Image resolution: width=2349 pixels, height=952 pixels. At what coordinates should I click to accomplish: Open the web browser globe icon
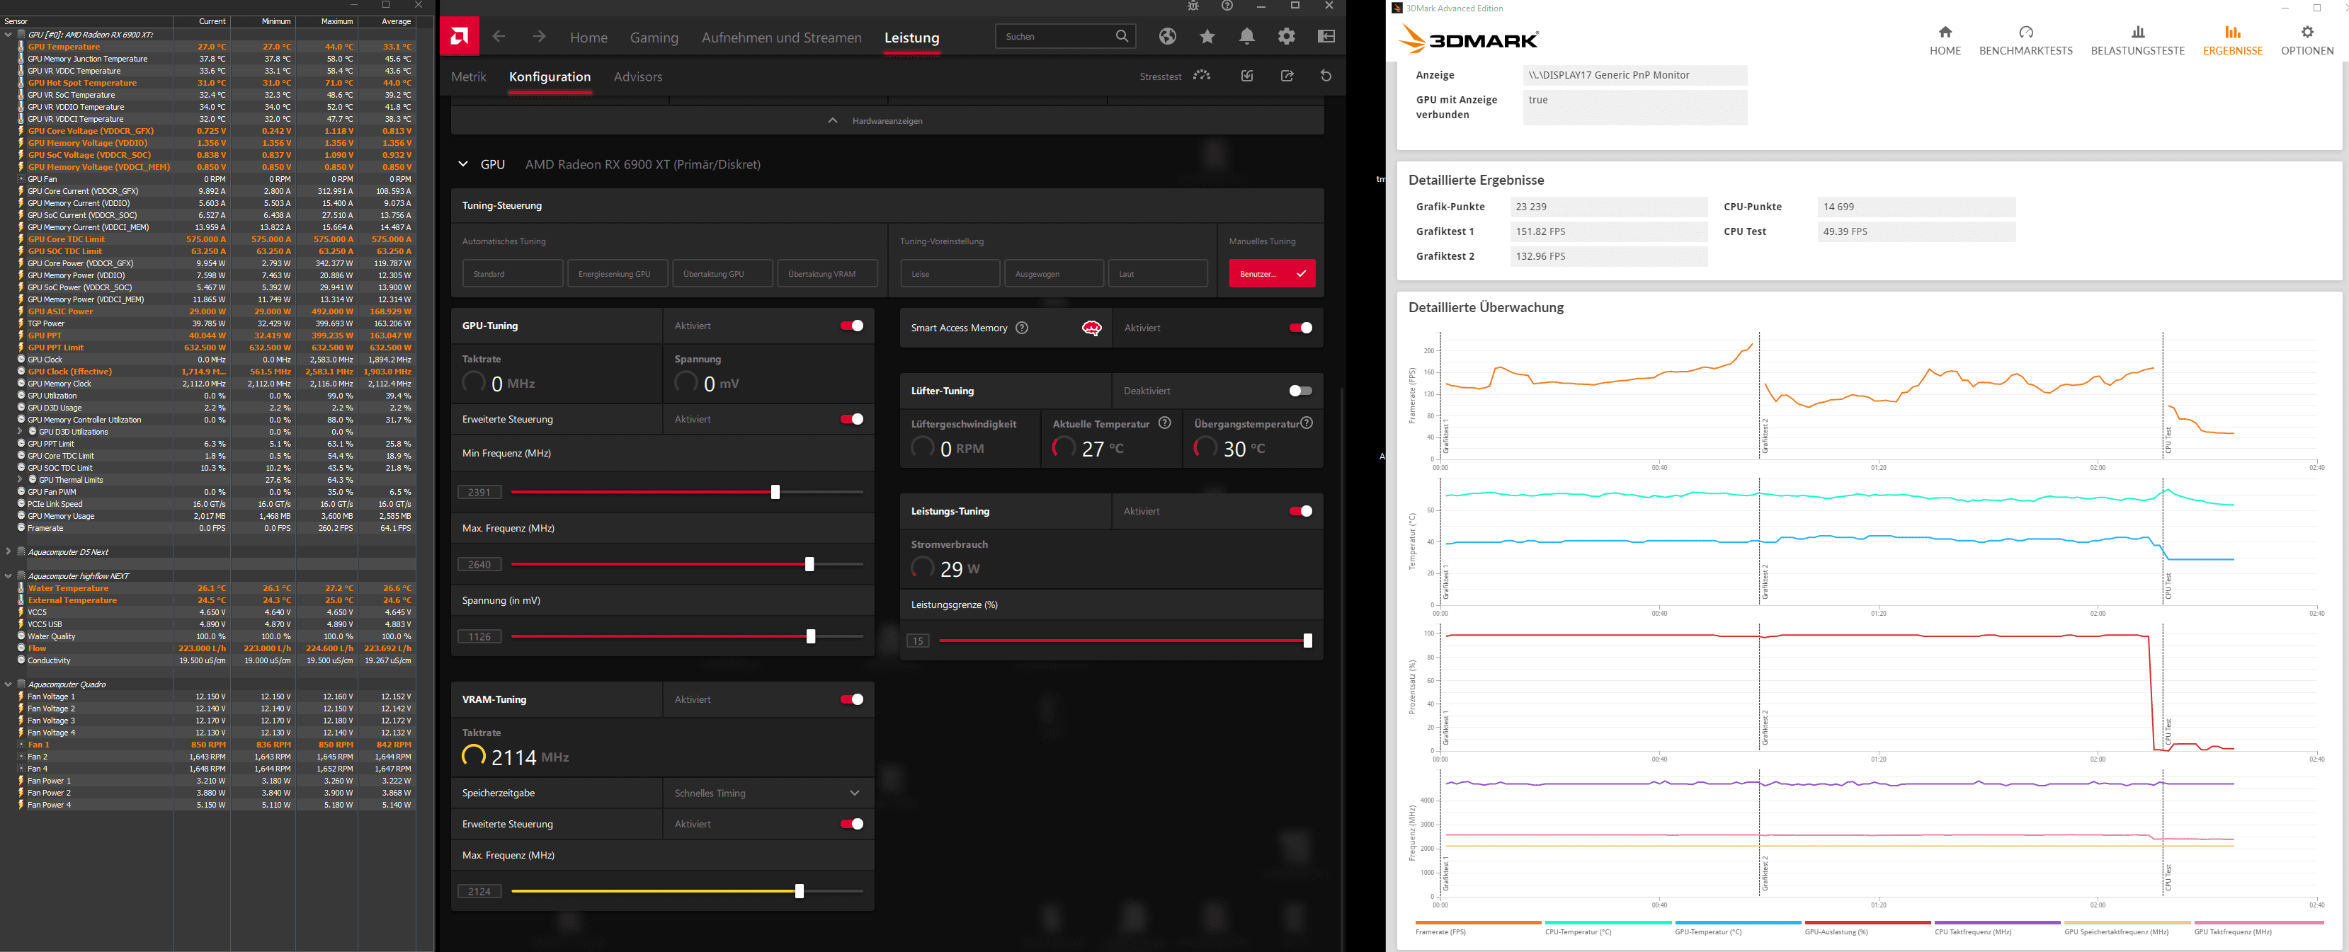(x=1167, y=36)
